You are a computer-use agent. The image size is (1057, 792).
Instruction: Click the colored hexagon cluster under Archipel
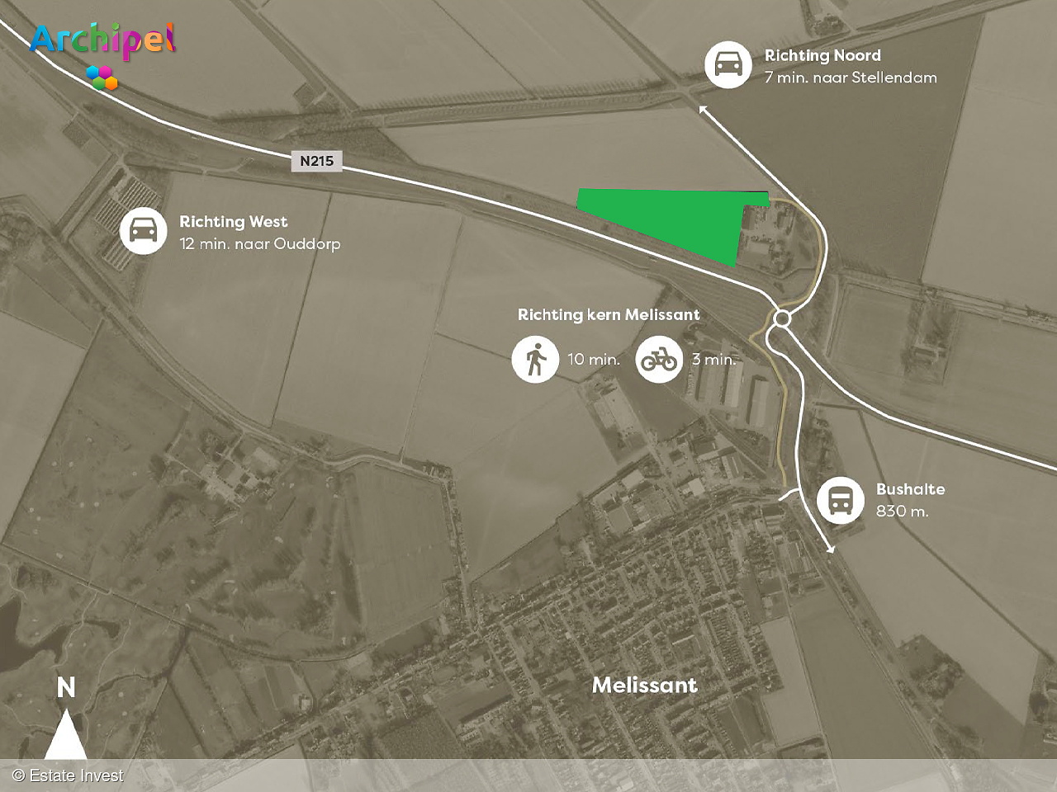click(102, 77)
